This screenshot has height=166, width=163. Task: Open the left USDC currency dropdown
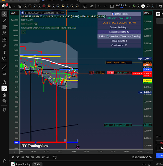tap(14, 13)
